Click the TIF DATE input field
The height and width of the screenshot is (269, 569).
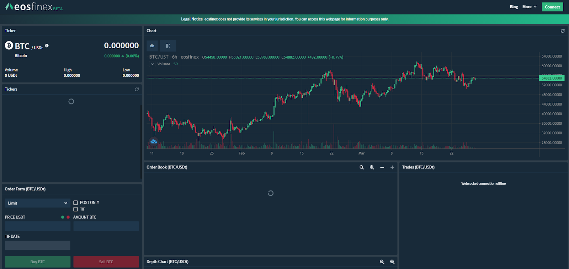[38, 245]
